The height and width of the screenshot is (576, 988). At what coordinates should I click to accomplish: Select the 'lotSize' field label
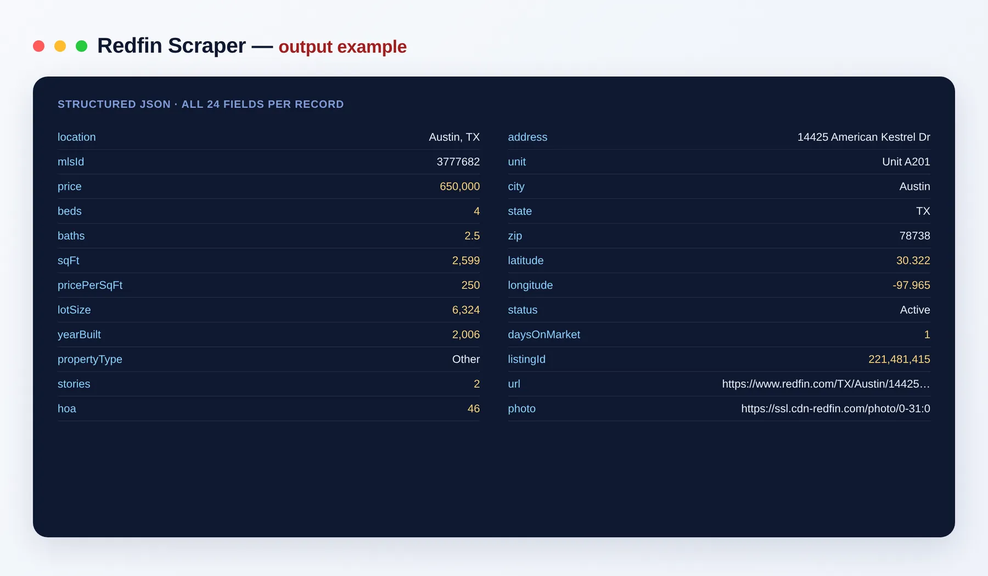coord(74,310)
